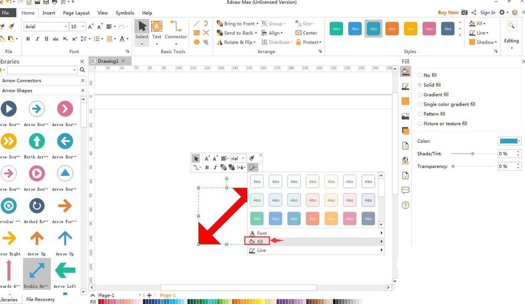Pick the Double Headed Arrow shape

pos(37,271)
